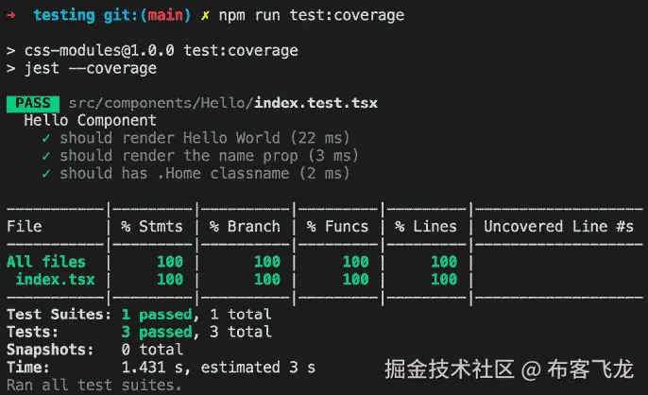Click '1.431 s, estimated 3 s' time value
Screen dimensions: 648x395
218,368
